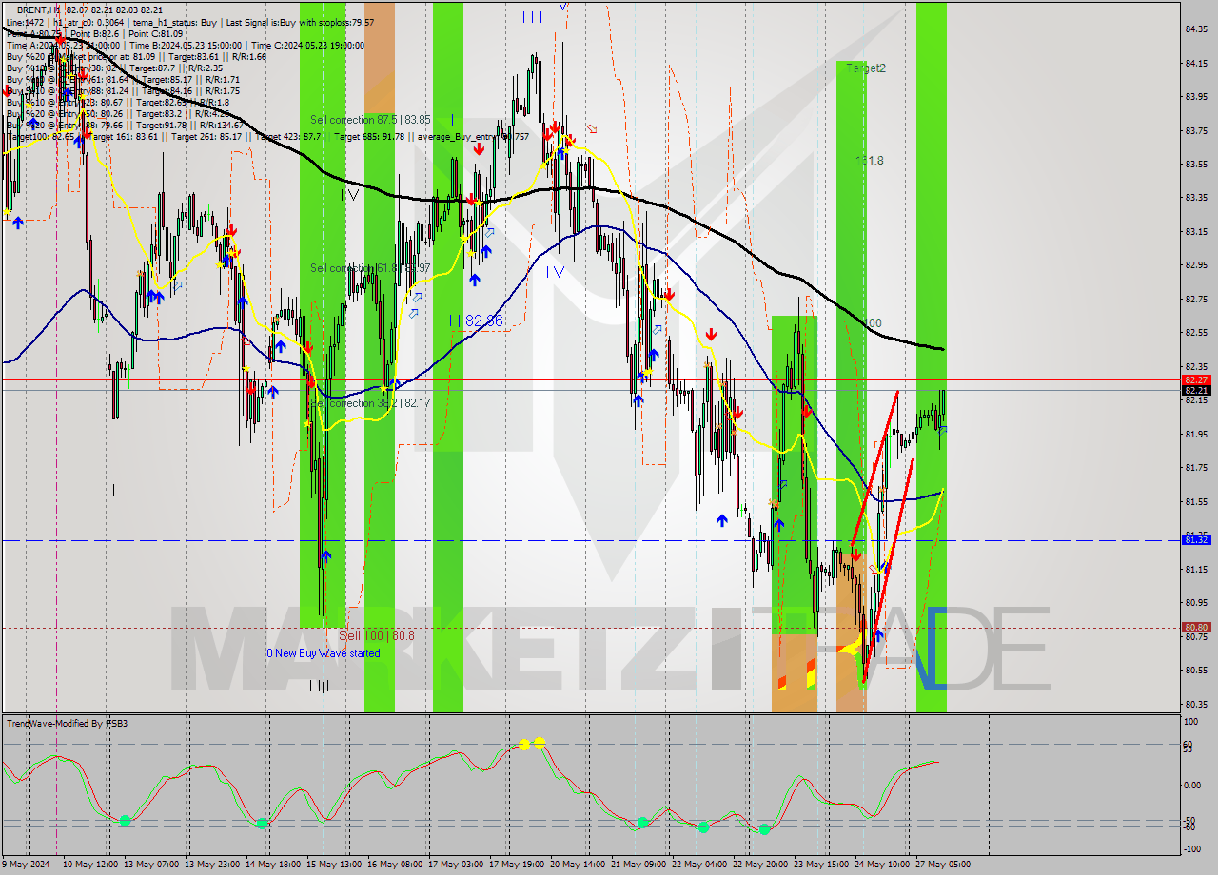This screenshot has width=1218, height=875.
Task: Click the '20 May 14:00' time label
Action: coord(578,865)
